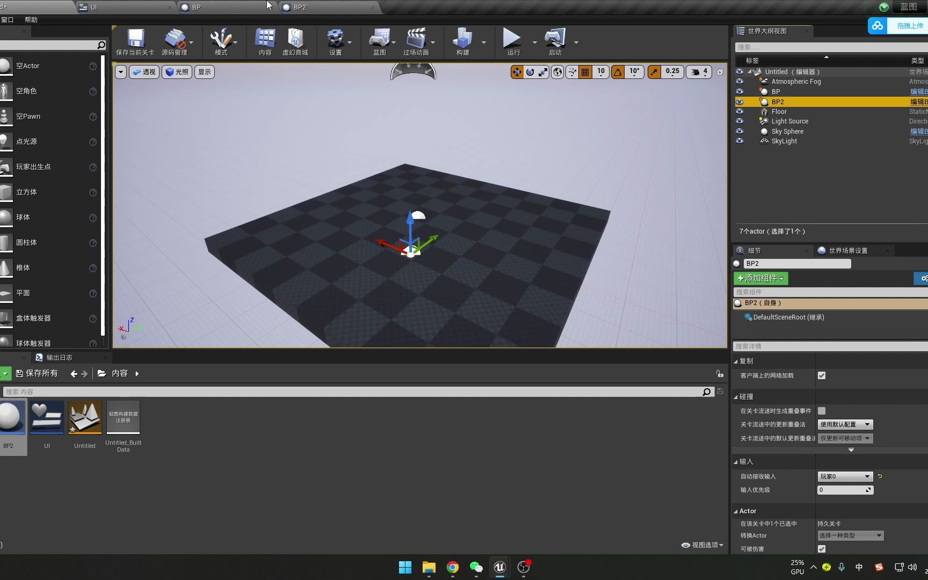Hide Atmospheric Fog with eye icon
This screenshot has height=580, width=928.
740,82
